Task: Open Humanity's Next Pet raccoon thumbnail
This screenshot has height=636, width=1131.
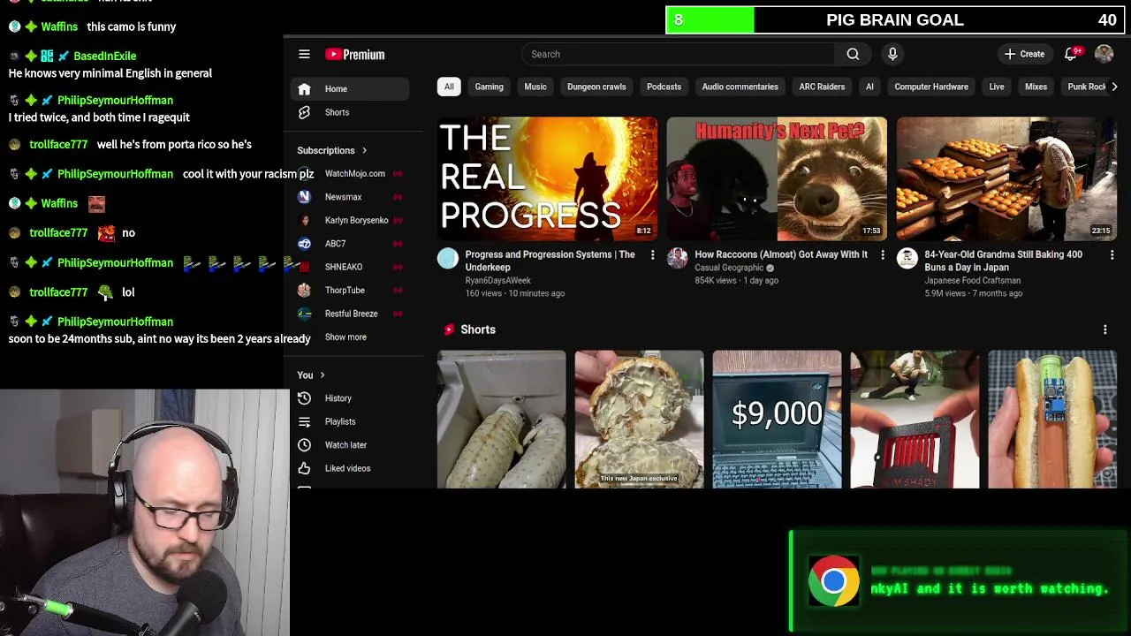Action: (777, 178)
